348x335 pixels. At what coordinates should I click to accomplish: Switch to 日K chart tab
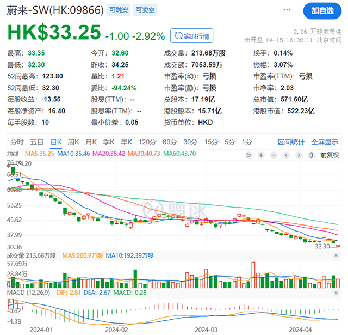56,142
